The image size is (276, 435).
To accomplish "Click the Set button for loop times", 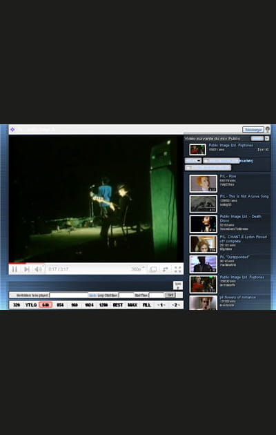I will click(170, 295).
